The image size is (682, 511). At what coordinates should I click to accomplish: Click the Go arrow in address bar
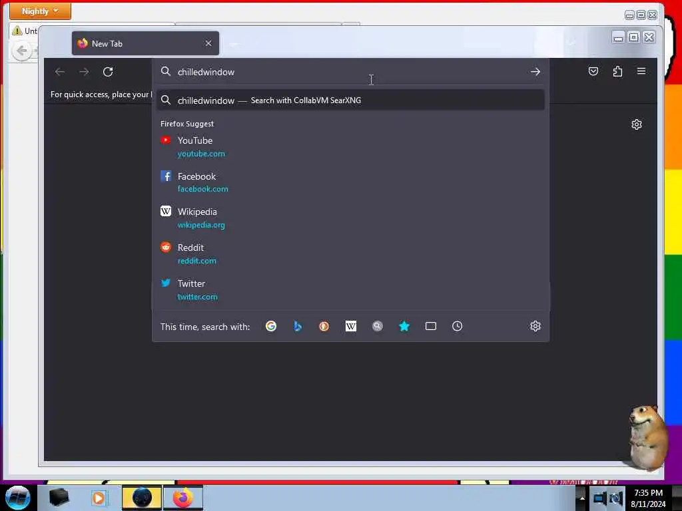[x=535, y=72]
